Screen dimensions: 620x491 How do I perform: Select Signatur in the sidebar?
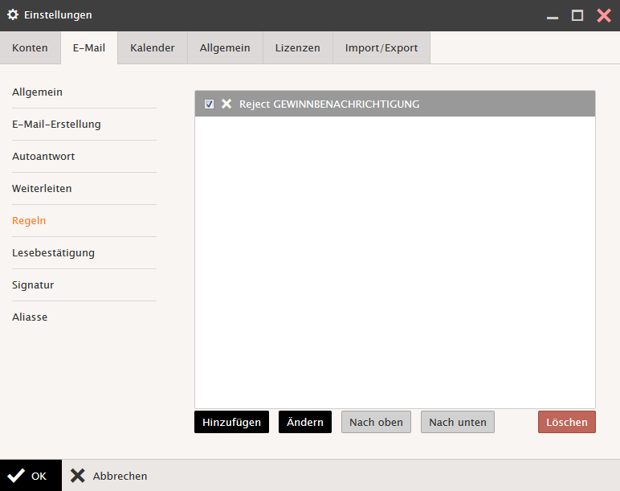pyautogui.click(x=33, y=285)
